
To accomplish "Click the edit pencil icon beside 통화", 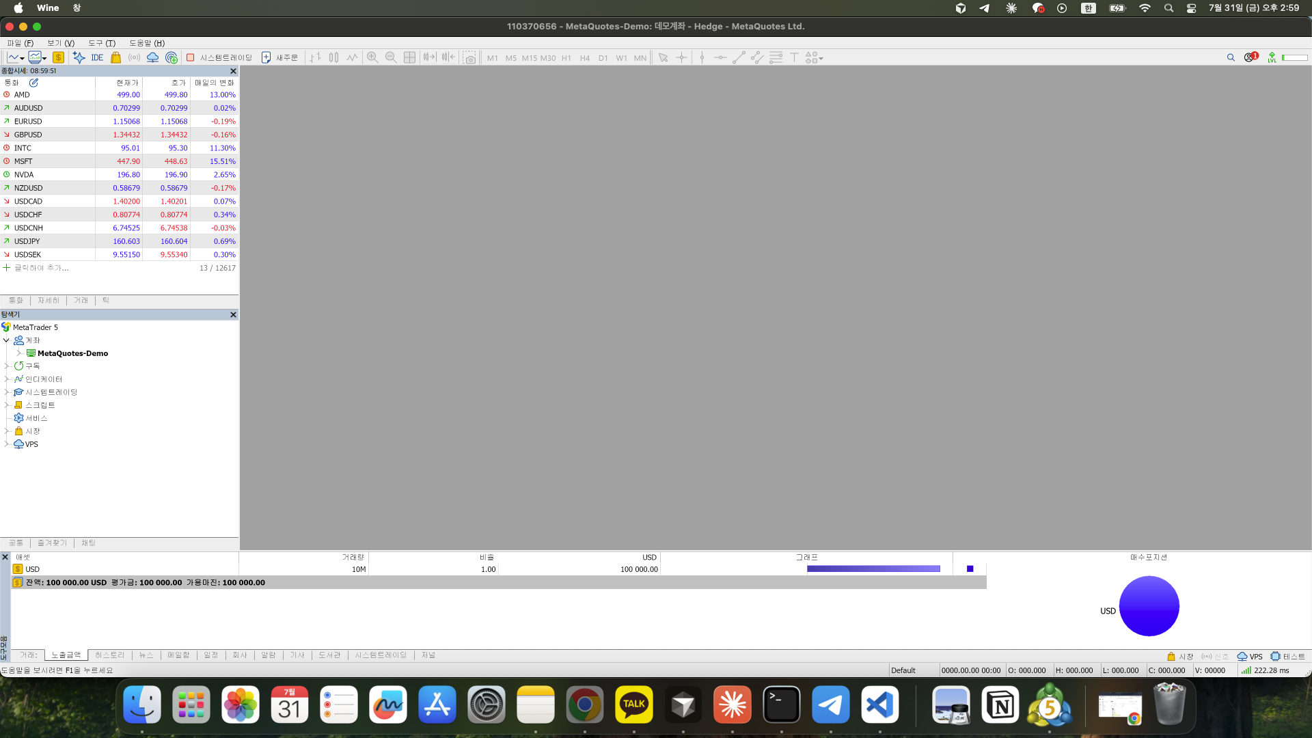I will click(x=33, y=83).
